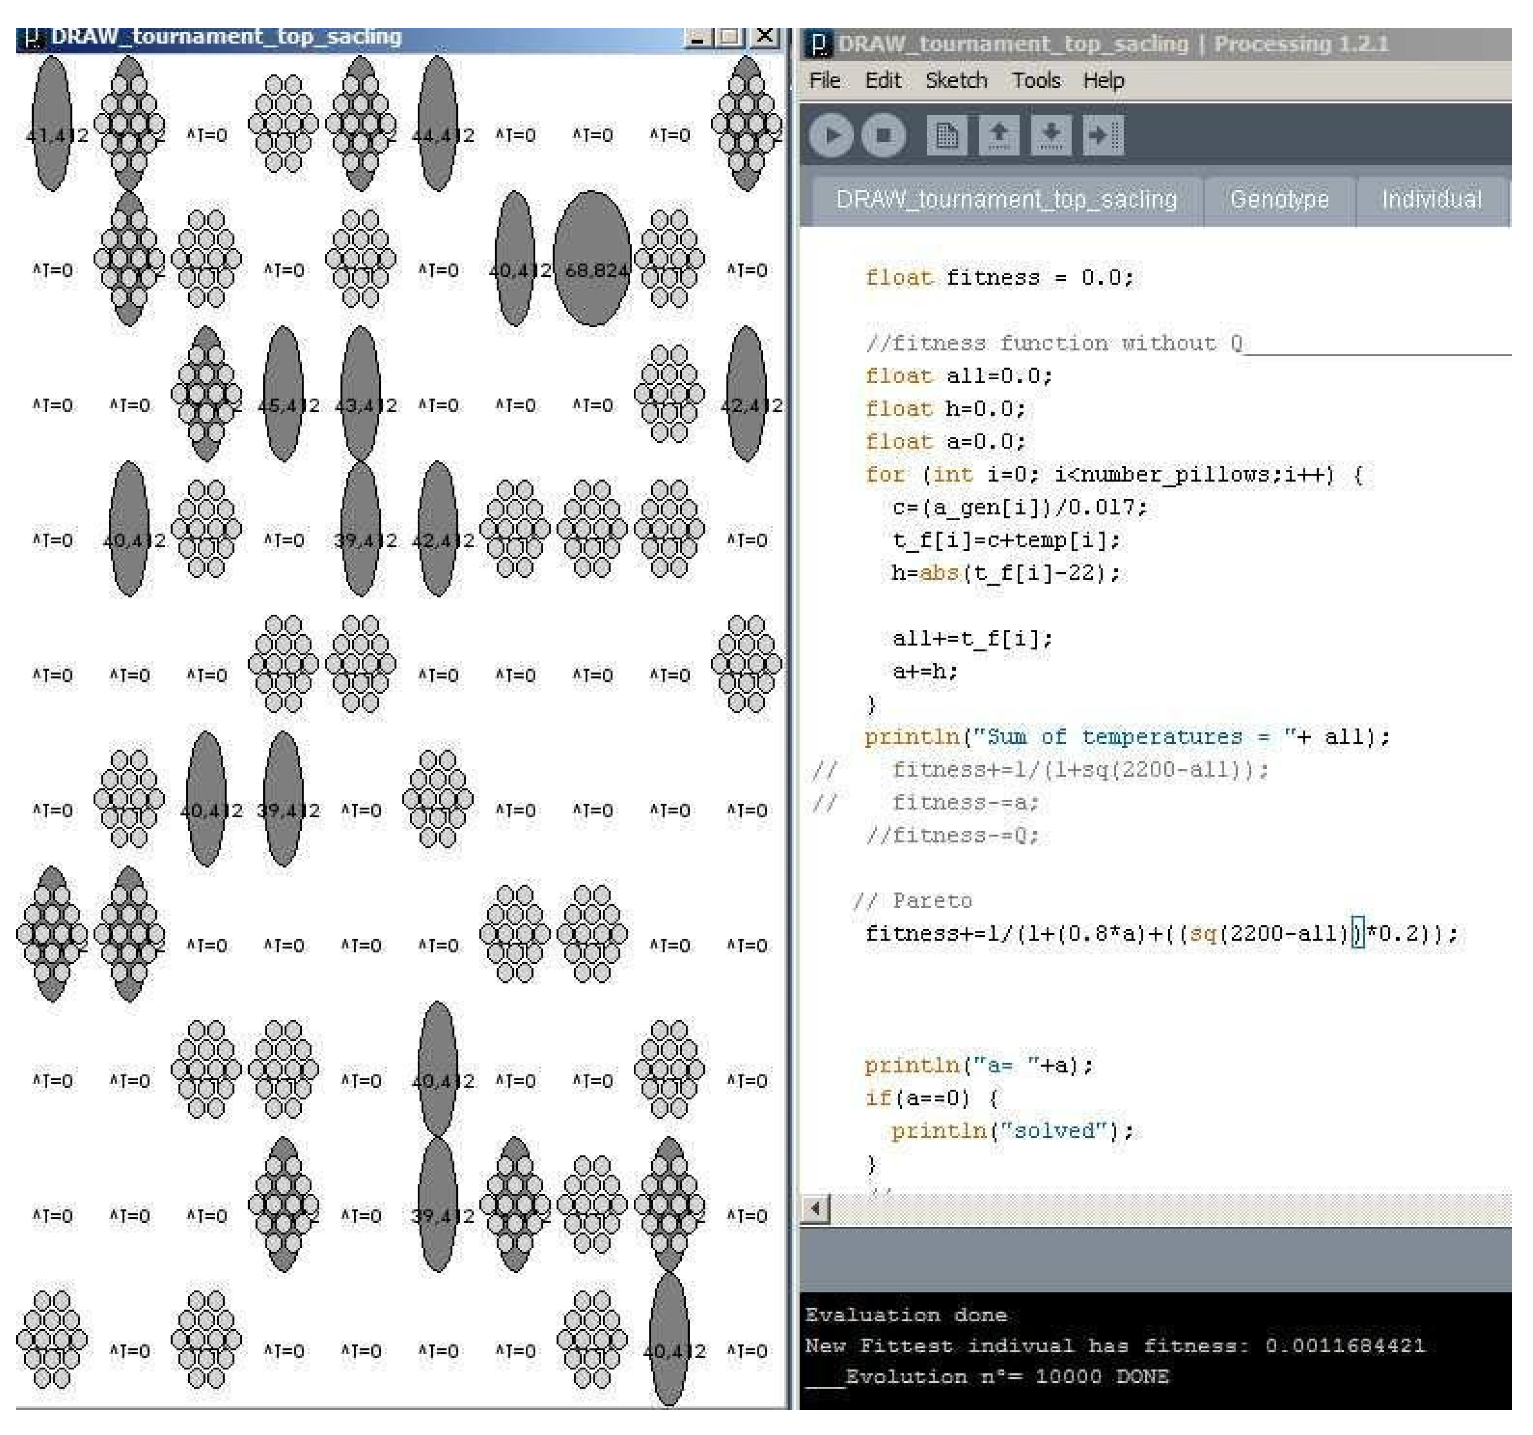This screenshot has height=1435, width=1533.
Task: Click the Export applet arrow-right icon
Action: pyautogui.click(x=1102, y=136)
